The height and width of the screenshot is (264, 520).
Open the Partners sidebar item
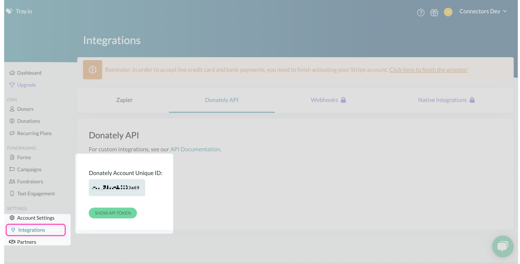[x=27, y=242]
